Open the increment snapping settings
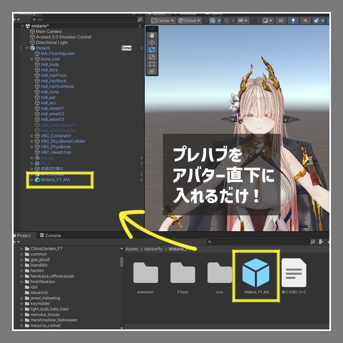This screenshot has width=343, height=343. pyautogui.click(x=243, y=21)
